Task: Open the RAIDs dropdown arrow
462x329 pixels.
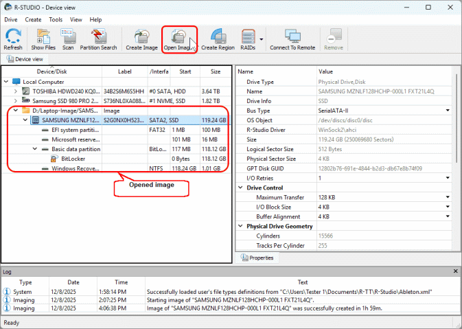Action: click(x=262, y=38)
